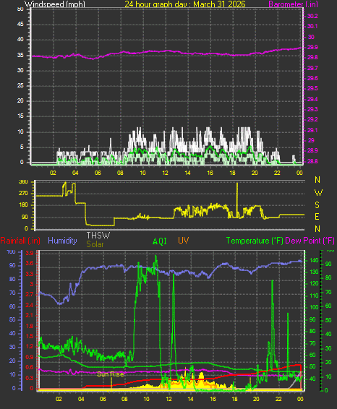Click the magenta Barometer (.in) label
The width and height of the screenshot is (337, 409).
click(293, 4)
